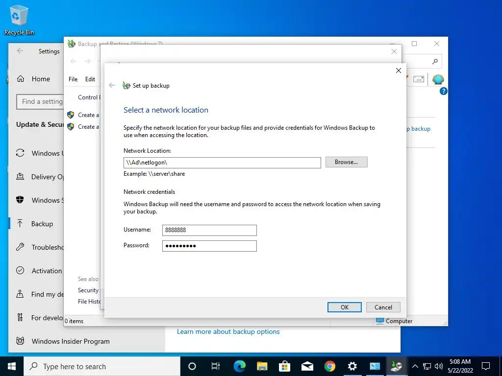Close the Select a network location dialog
The height and width of the screenshot is (376, 502).
(x=399, y=70)
